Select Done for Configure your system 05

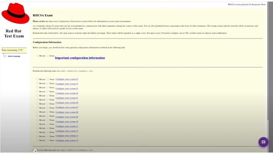point(47,95)
